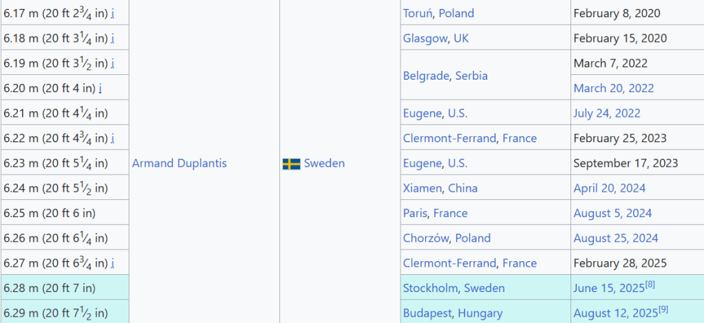Screen dimensions: 704x323
Task: Open the "i" indoor note beside 6.19 m
Action: click(113, 63)
